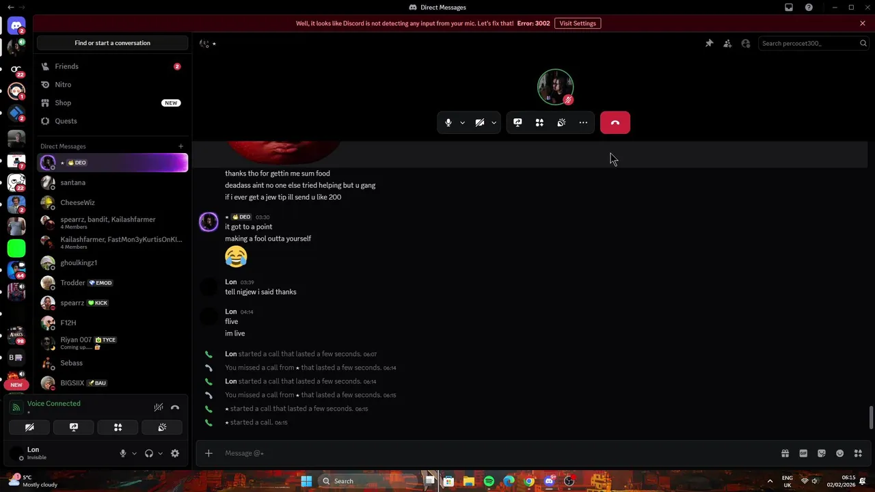Launch activities from Voice Connected panel
Screen dimensions: 875x492
pos(118,427)
